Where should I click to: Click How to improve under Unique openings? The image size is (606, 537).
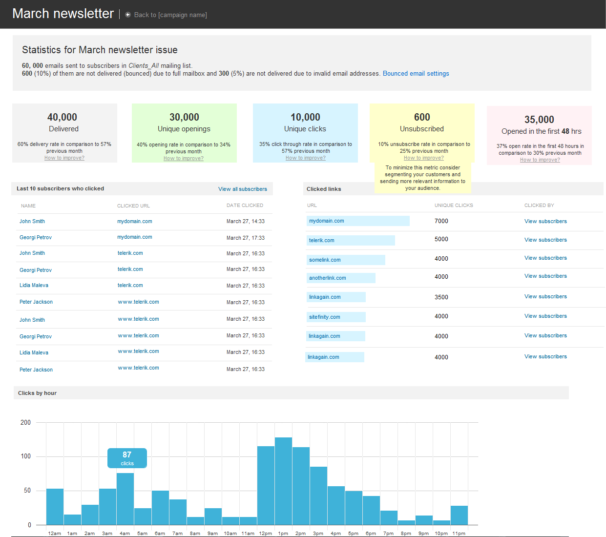pos(184,158)
